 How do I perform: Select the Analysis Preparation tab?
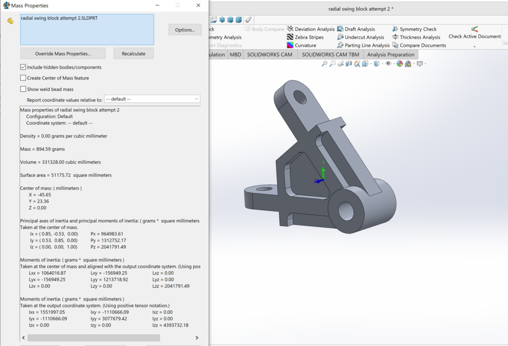(391, 54)
